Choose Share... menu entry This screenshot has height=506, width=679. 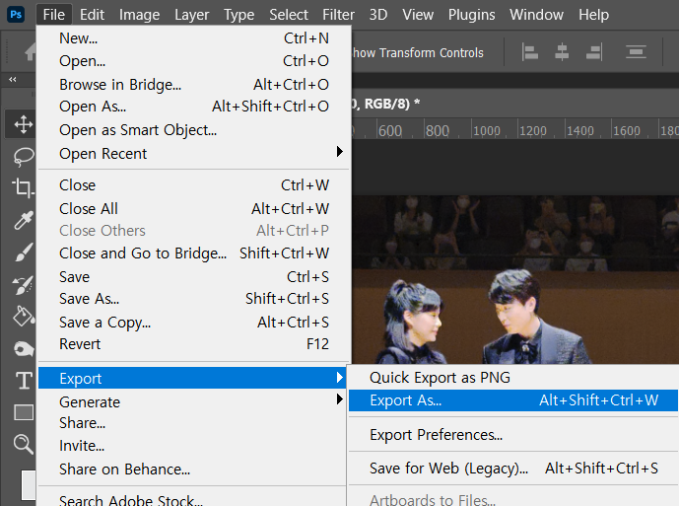click(x=192, y=423)
